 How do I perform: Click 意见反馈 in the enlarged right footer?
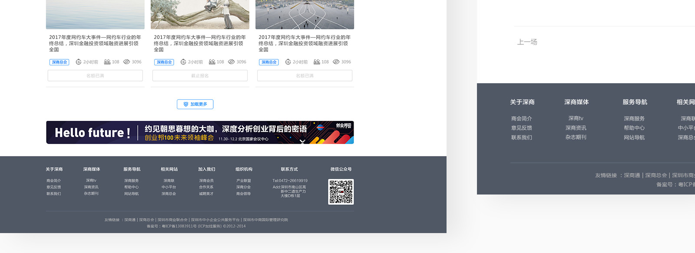pos(522,128)
